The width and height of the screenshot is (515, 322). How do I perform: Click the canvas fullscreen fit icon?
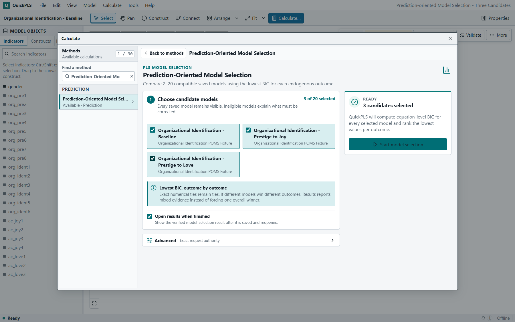94,303
